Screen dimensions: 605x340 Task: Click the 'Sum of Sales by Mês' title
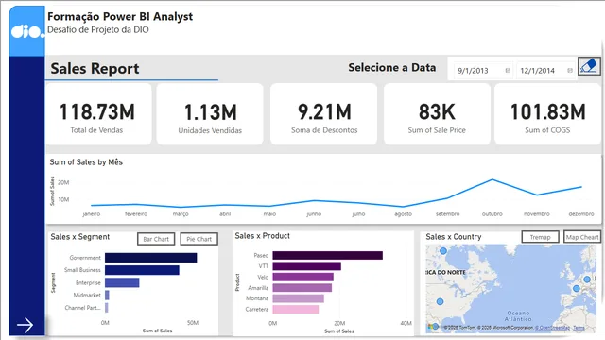[x=86, y=162]
